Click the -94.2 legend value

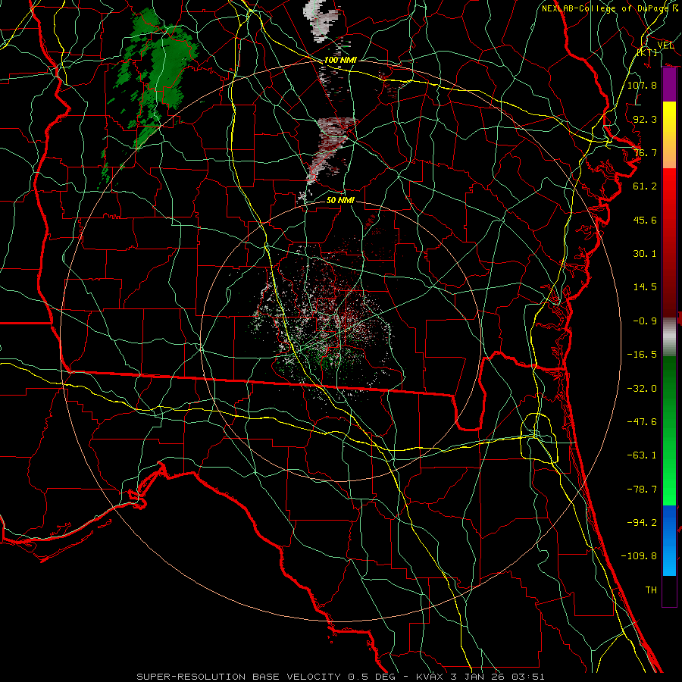coord(642,523)
